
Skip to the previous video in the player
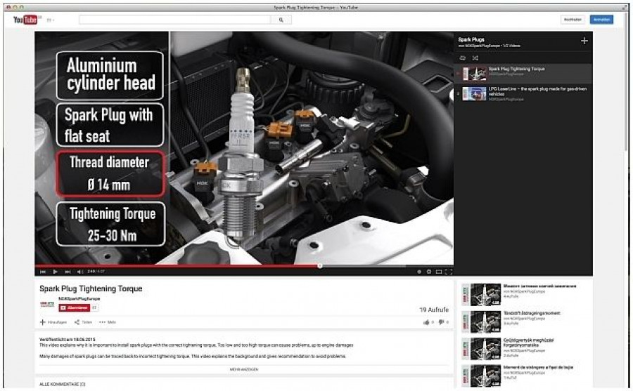pyautogui.click(x=43, y=272)
